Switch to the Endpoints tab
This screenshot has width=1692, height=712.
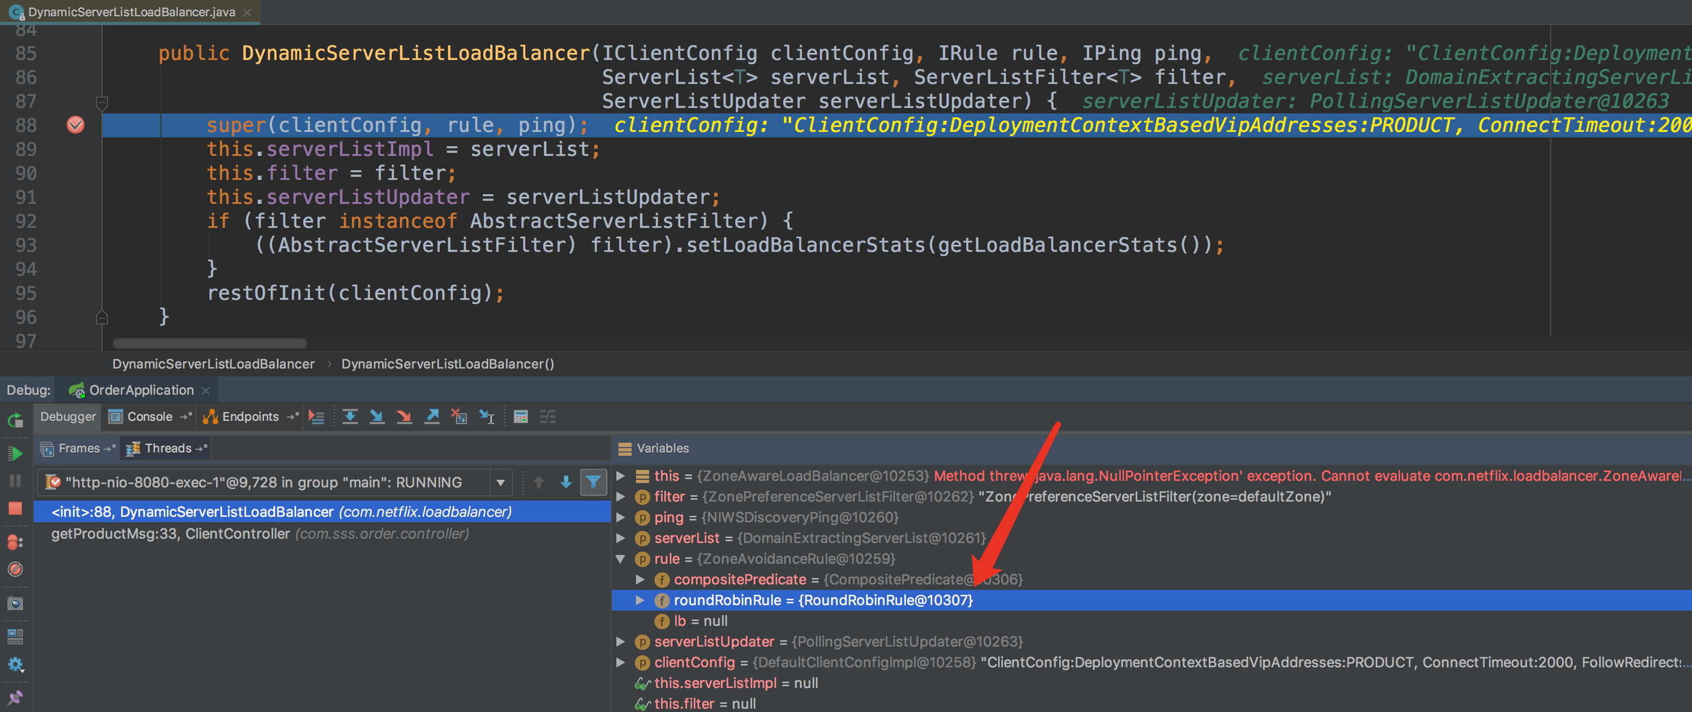pos(250,417)
